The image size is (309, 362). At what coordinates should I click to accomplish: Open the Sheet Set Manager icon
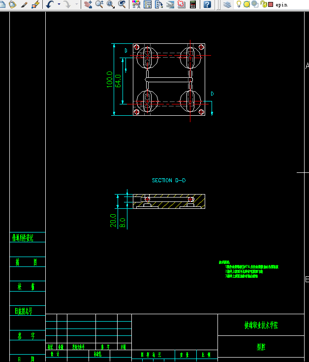point(170,4)
